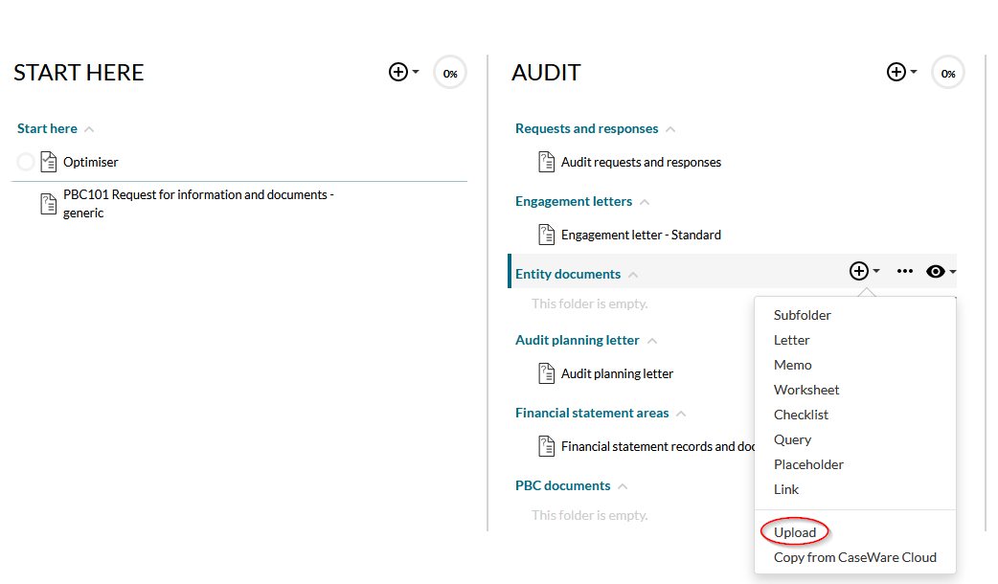The height and width of the screenshot is (584, 998).
Task: Click the Engagement letter - Standard document icon
Action: pos(547,234)
